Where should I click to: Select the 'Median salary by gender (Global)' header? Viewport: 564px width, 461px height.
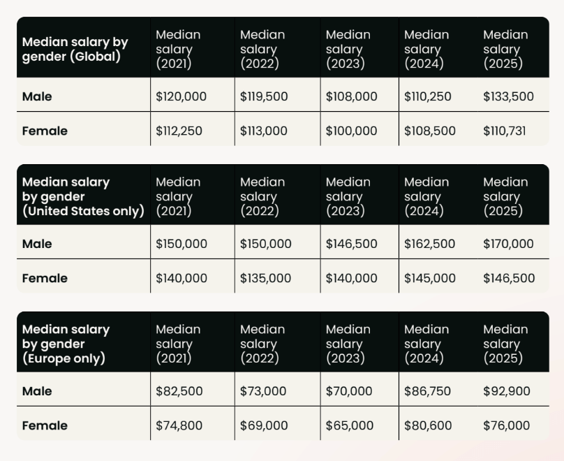[75, 50]
